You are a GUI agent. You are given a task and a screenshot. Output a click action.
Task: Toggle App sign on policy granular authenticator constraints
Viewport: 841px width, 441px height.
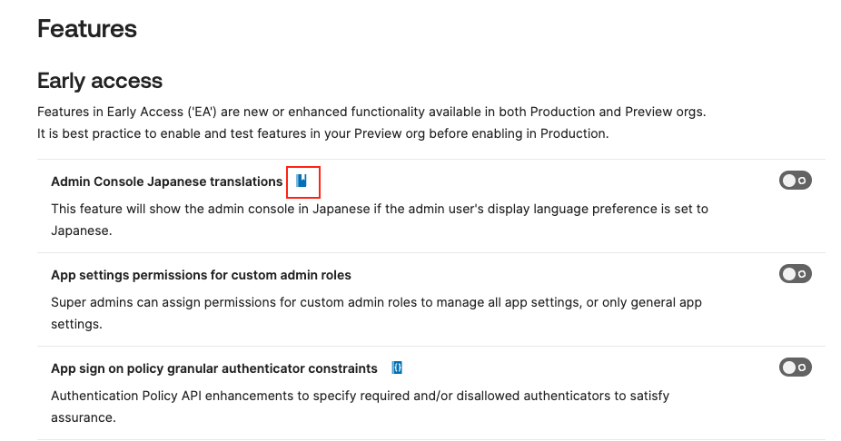tap(795, 367)
